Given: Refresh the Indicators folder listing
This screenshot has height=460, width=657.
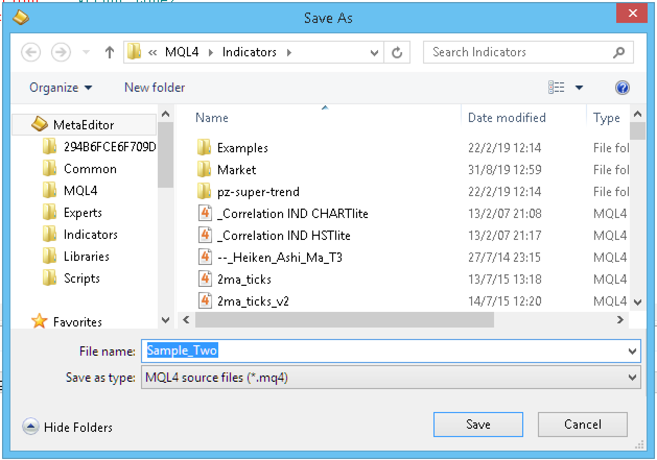Looking at the screenshot, I should pyautogui.click(x=397, y=52).
